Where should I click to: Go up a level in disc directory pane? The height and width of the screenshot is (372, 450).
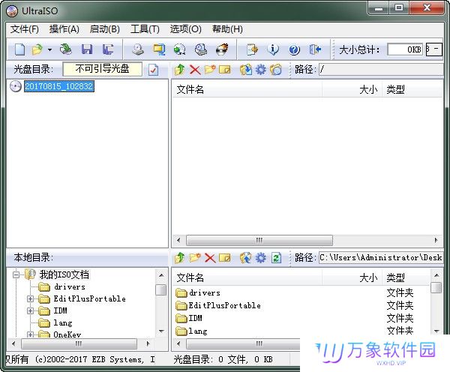coord(180,70)
